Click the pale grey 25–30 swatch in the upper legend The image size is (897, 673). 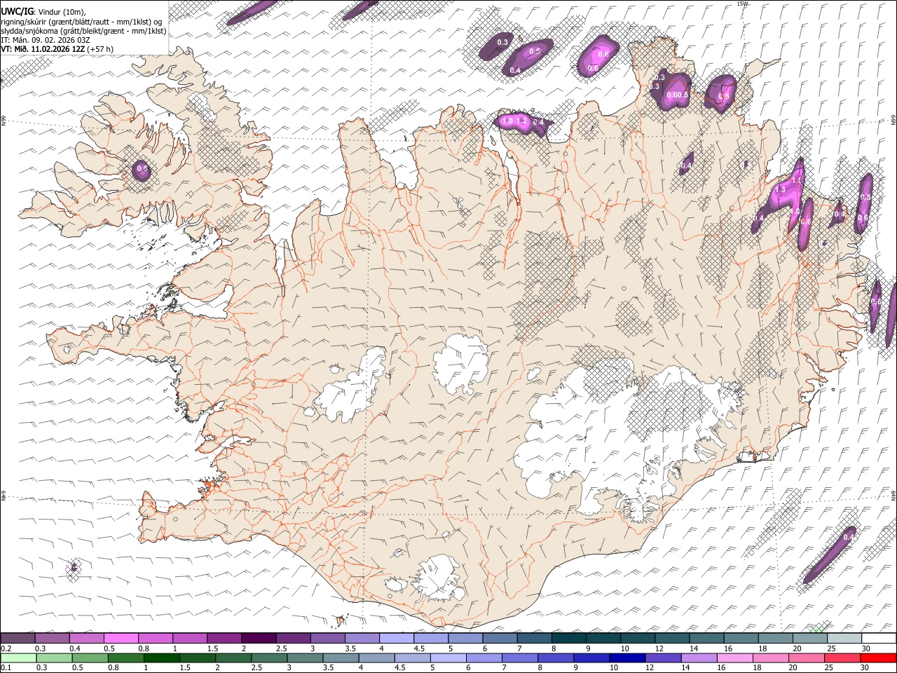click(x=844, y=638)
